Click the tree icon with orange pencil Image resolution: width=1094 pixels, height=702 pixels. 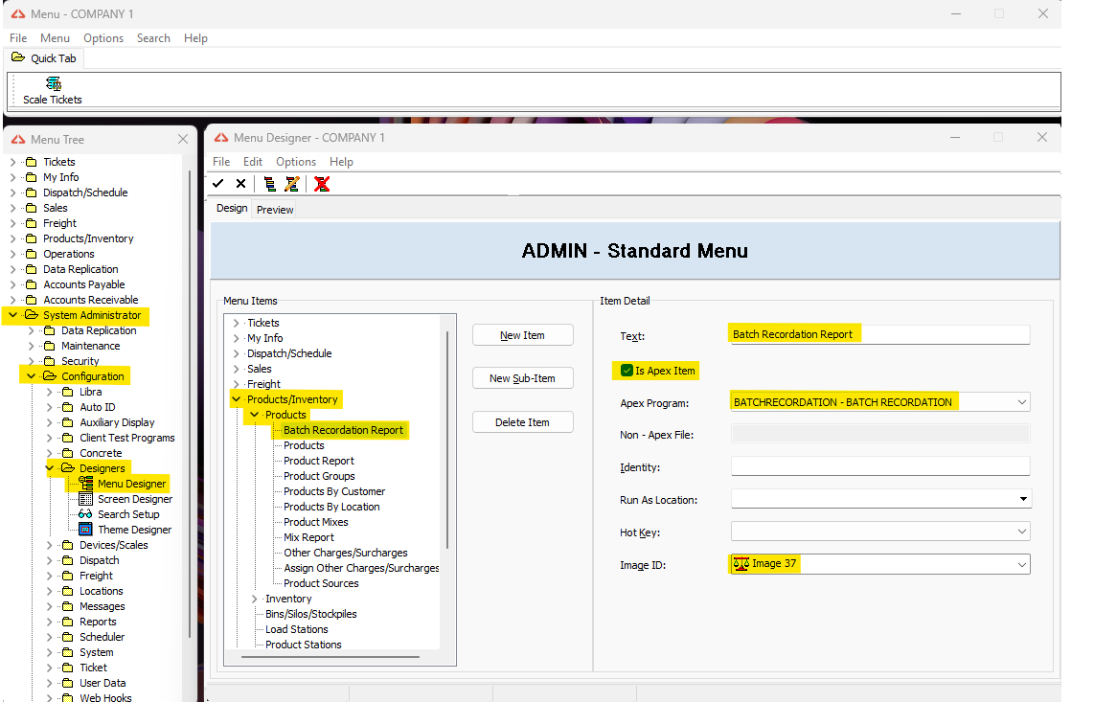click(x=291, y=184)
